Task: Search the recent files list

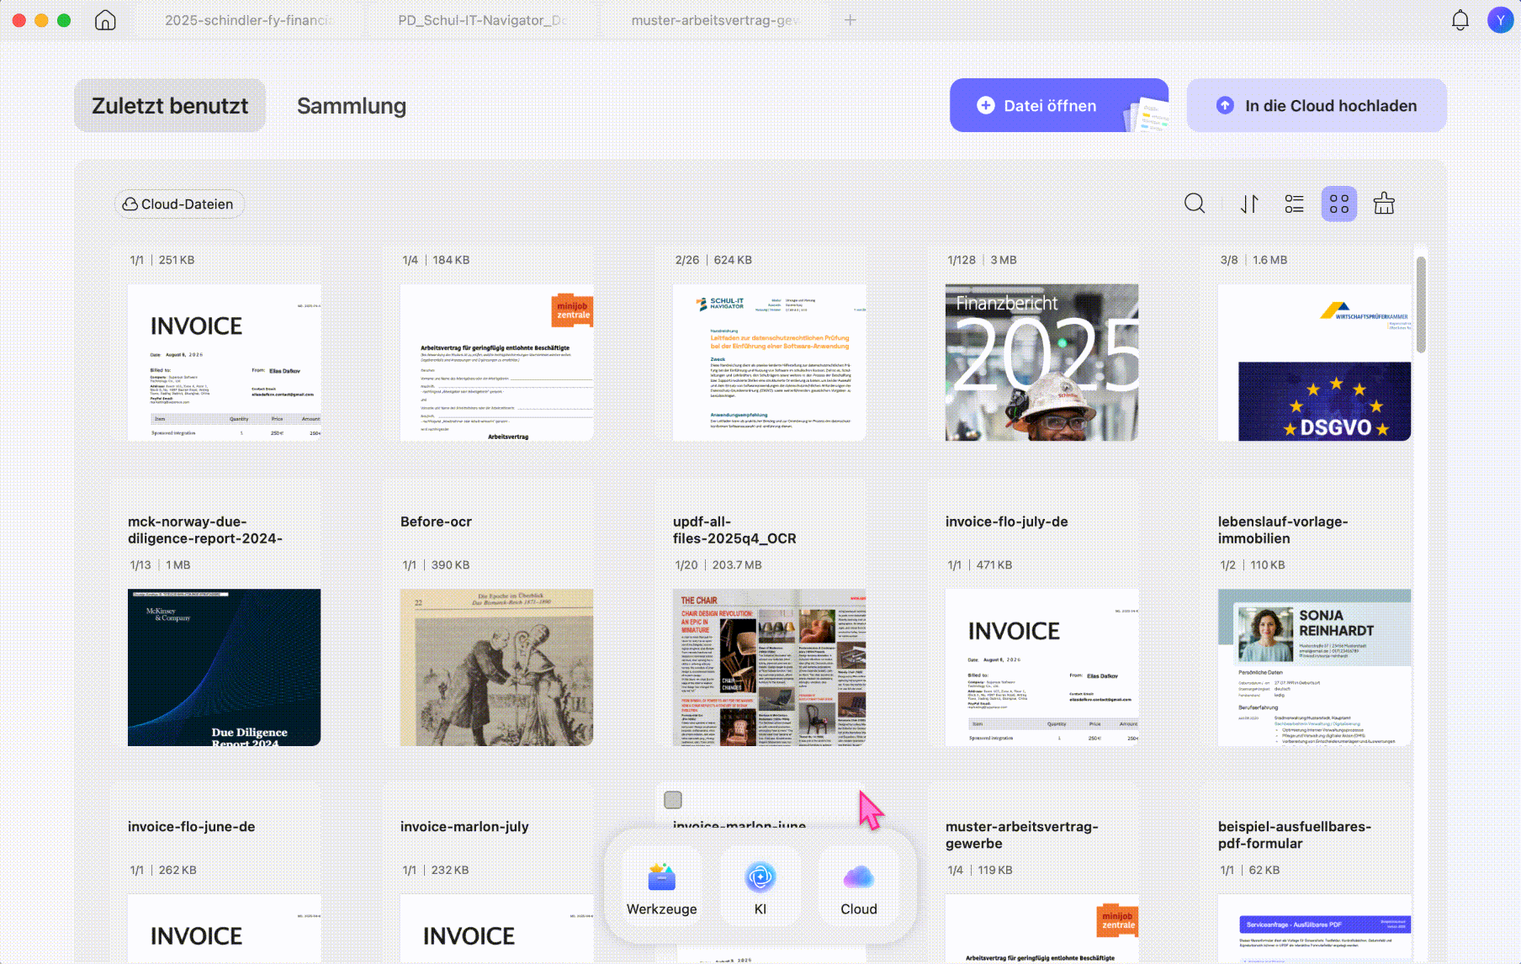Action: click(1195, 204)
